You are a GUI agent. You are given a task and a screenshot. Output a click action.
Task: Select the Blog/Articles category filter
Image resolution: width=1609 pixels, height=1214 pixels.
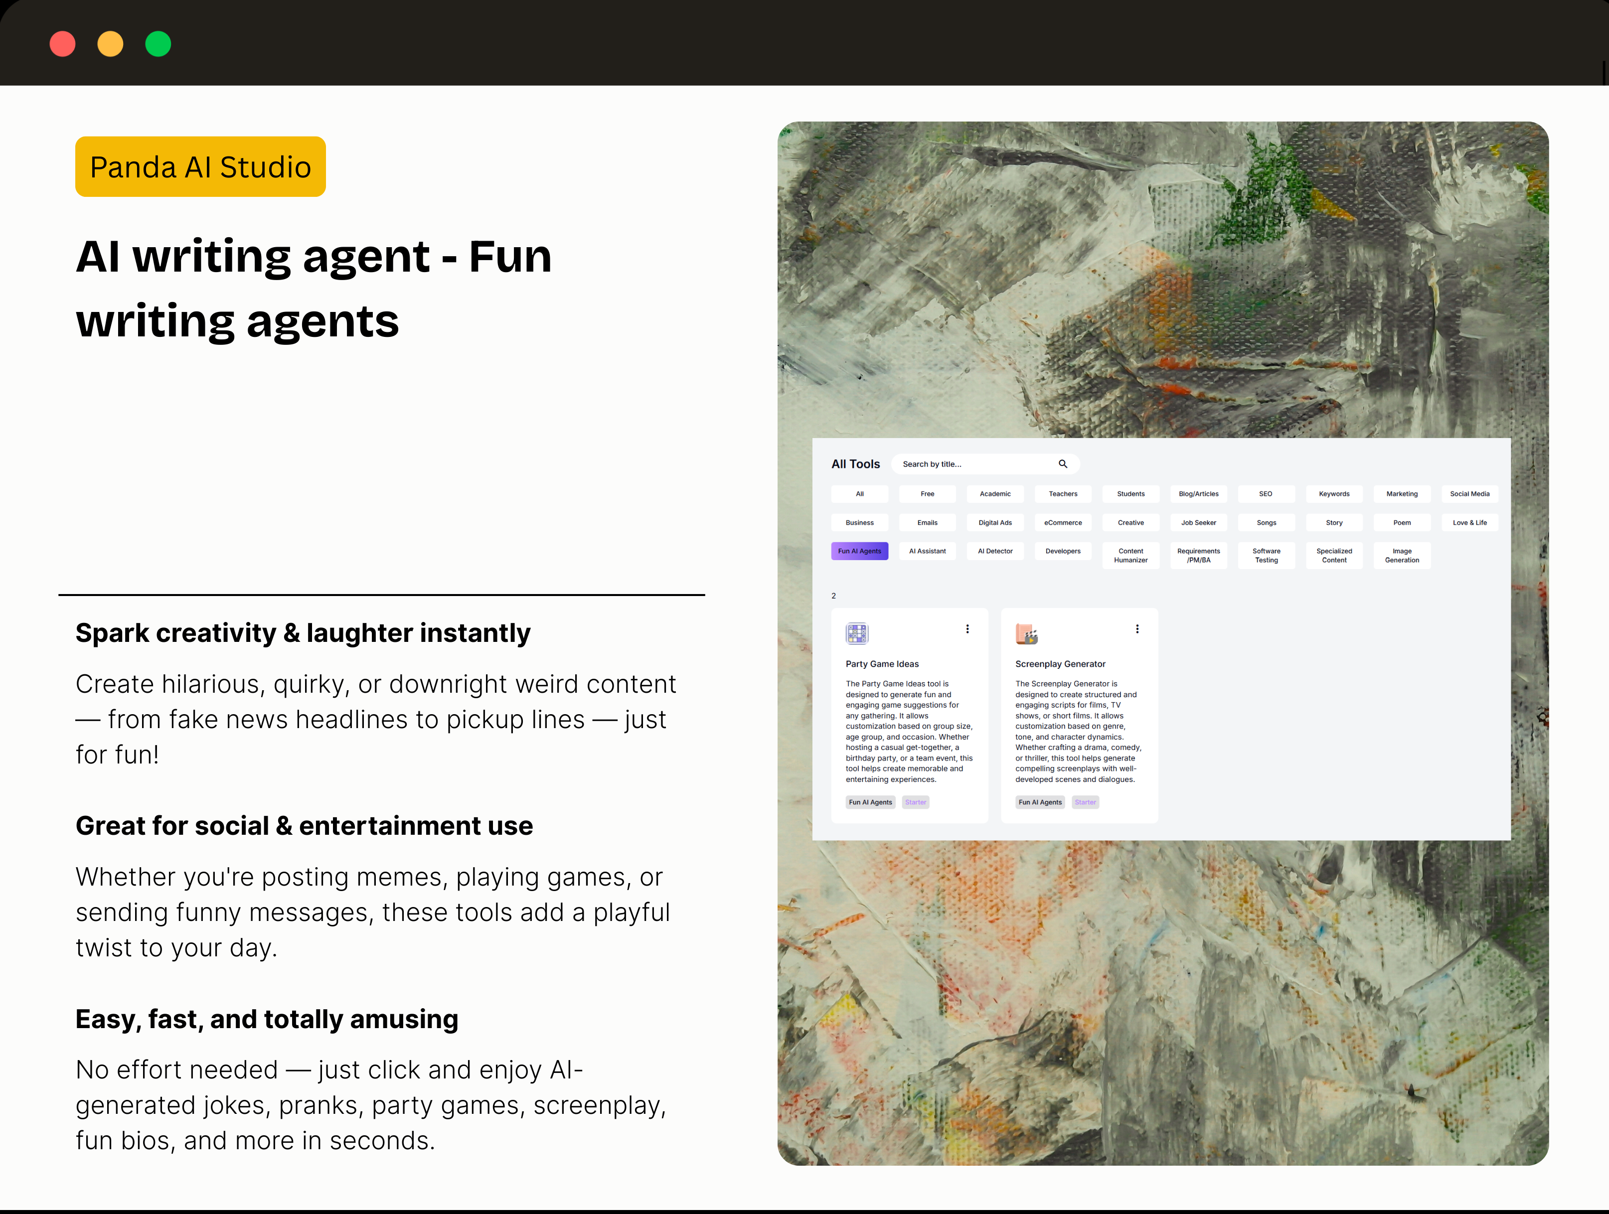[1199, 494]
